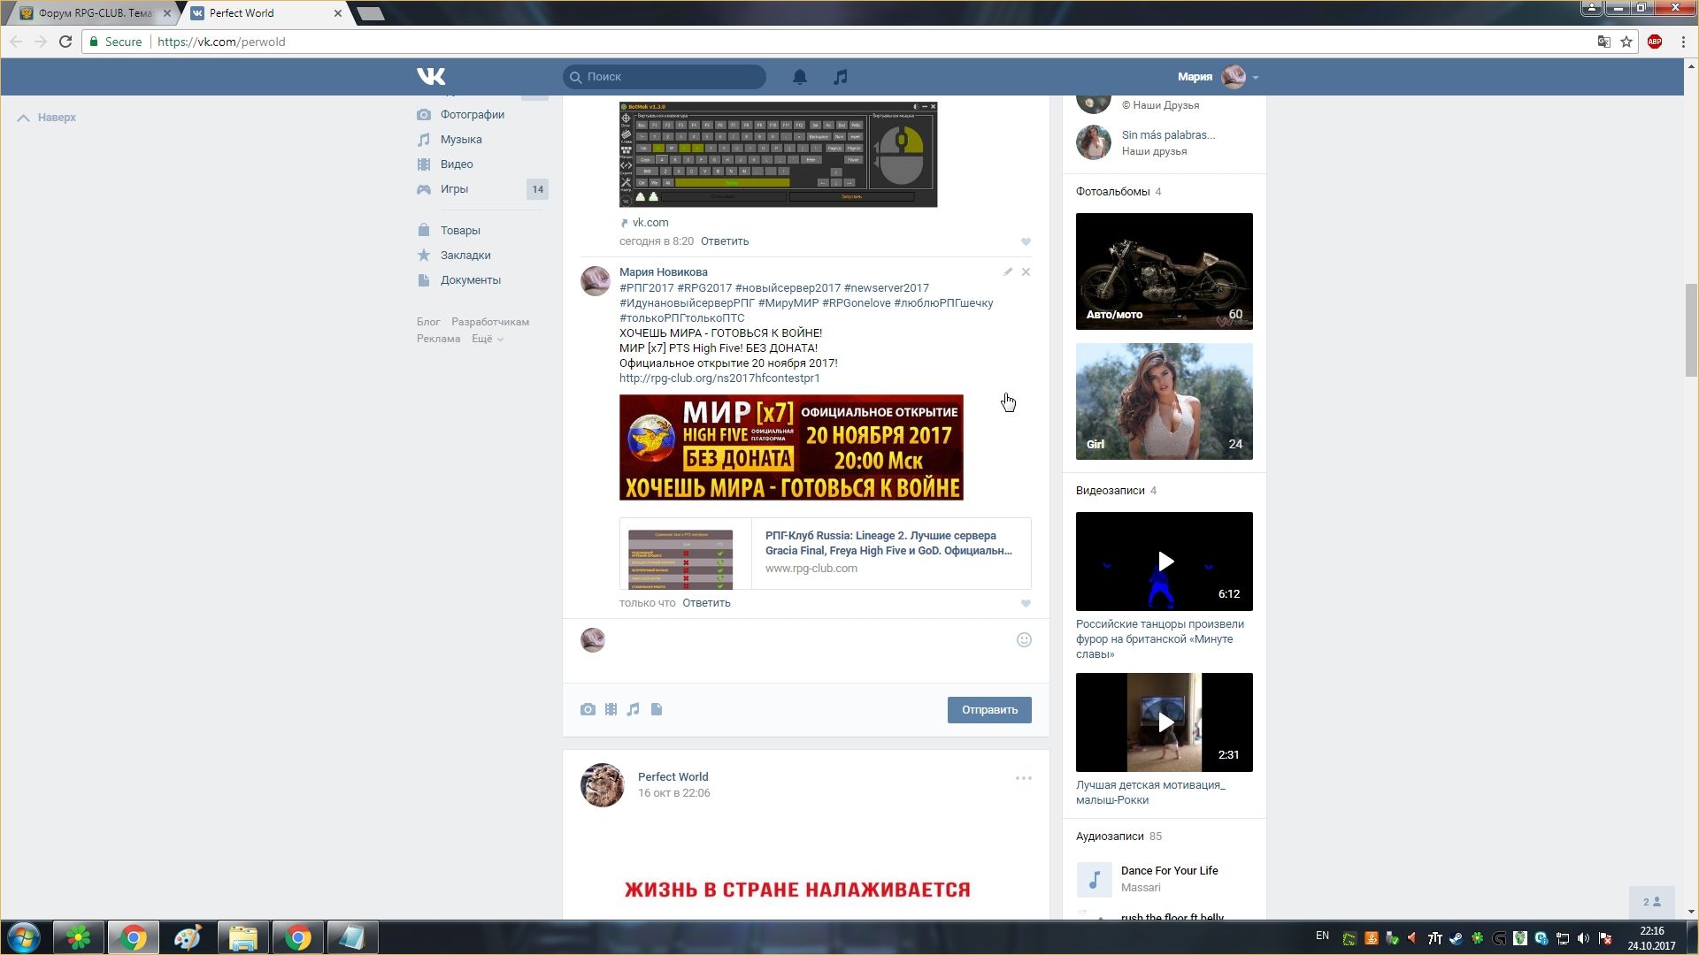Open the Реклама footer link
This screenshot has width=1699, height=955.
pyautogui.click(x=439, y=339)
